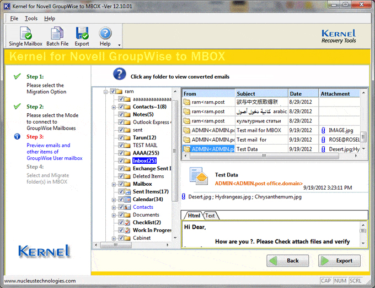Screen dimensions: 375x288
Task: Click the blue question mark info icon
Action: pyautogui.click(x=120, y=74)
